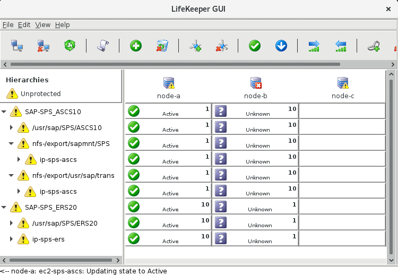Select the node-a server icon
The image size is (398, 275).
169,83
